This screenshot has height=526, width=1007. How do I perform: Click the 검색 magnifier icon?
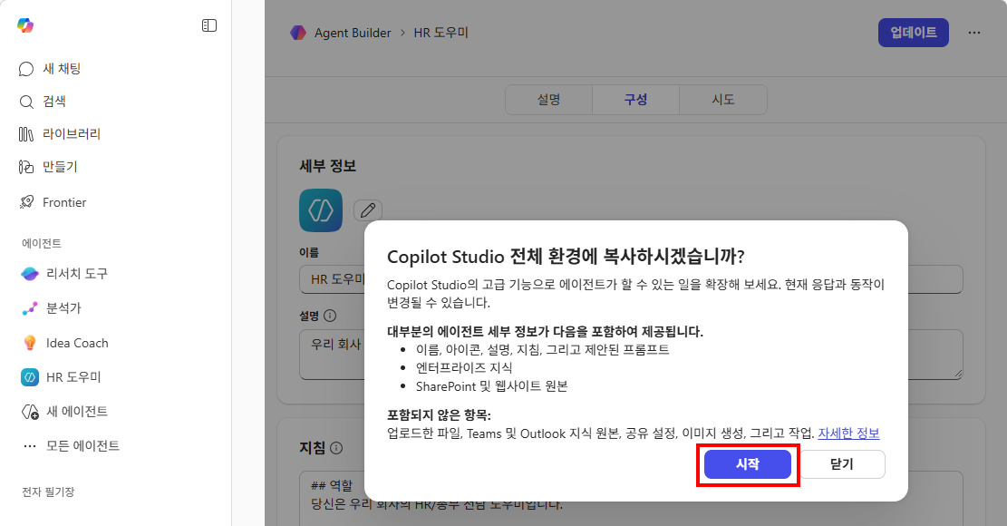pos(26,102)
